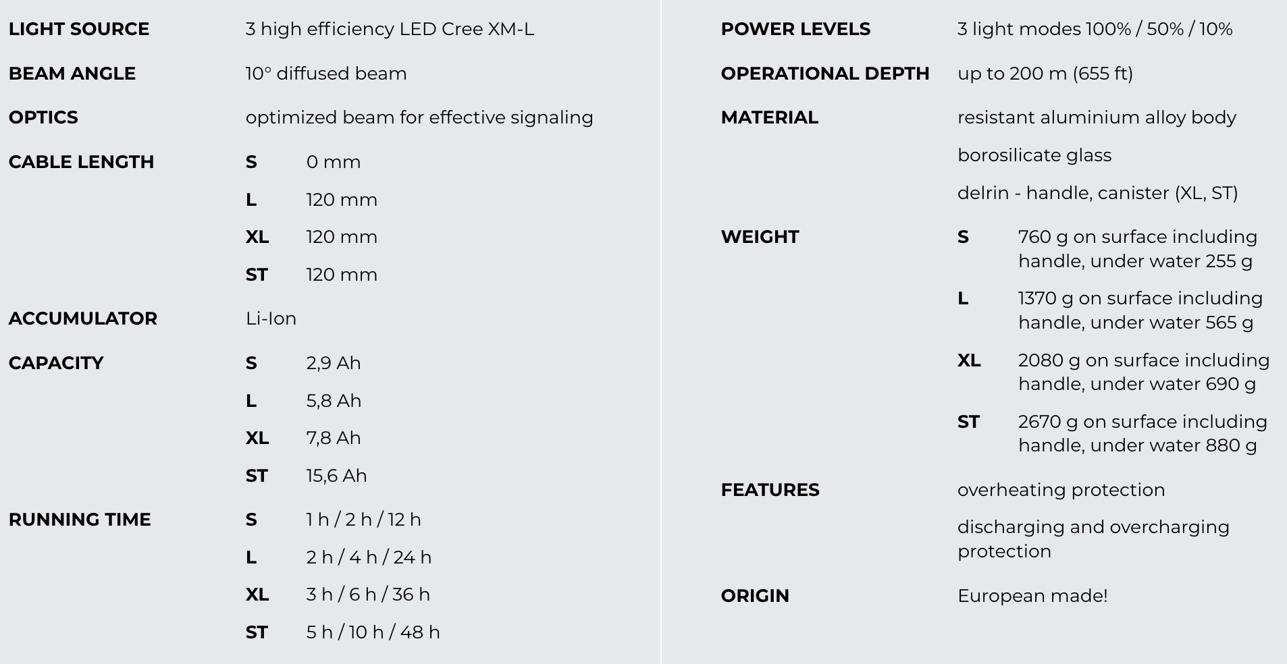Click the 'borosilicate glass' text
Viewport: 1287px width, 664px height.
(x=1034, y=155)
